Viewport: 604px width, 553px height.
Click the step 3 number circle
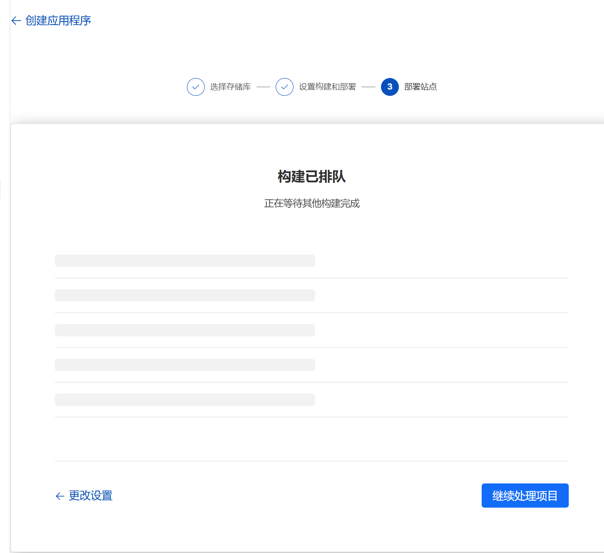point(389,87)
